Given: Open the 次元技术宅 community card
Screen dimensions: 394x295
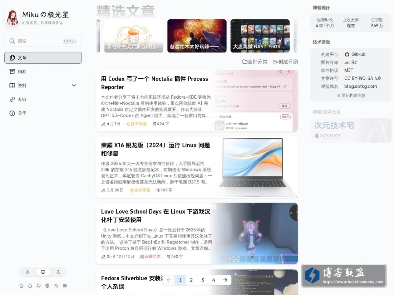Looking at the screenshot, I should [x=351, y=130].
